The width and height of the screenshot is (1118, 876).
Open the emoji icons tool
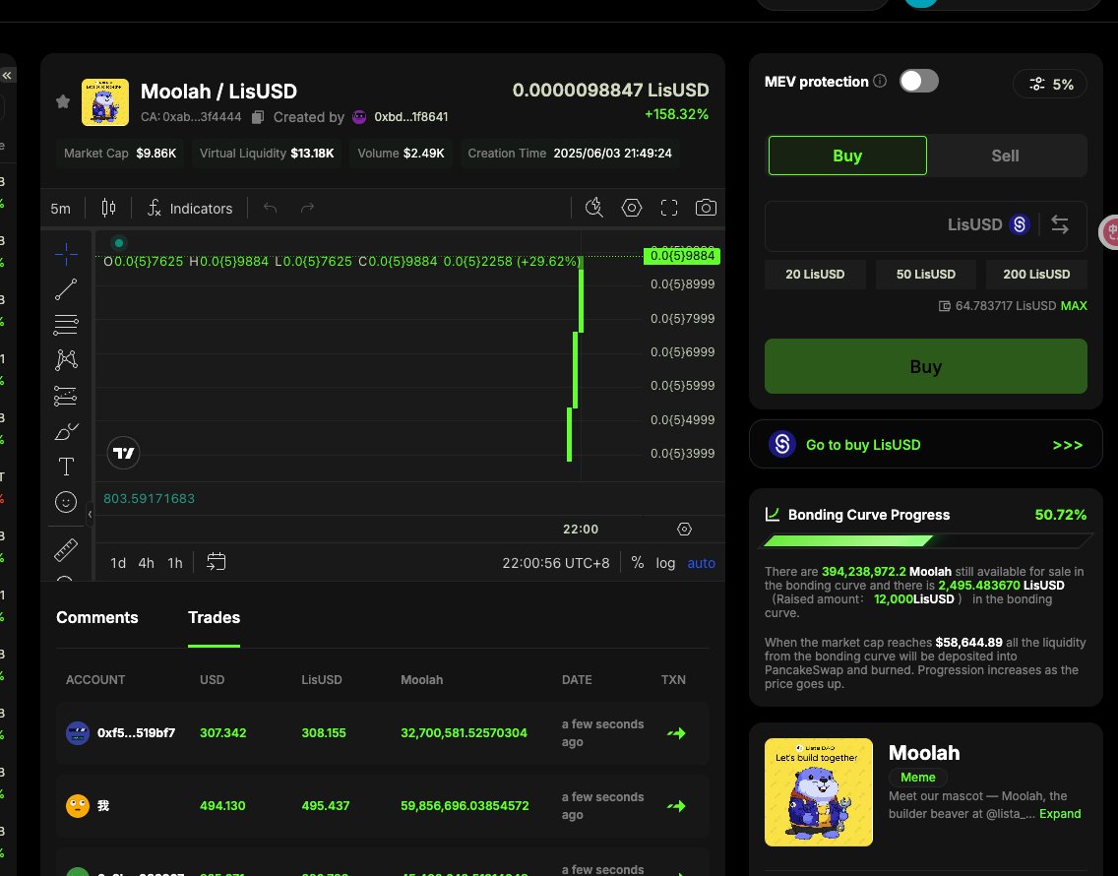tap(66, 502)
